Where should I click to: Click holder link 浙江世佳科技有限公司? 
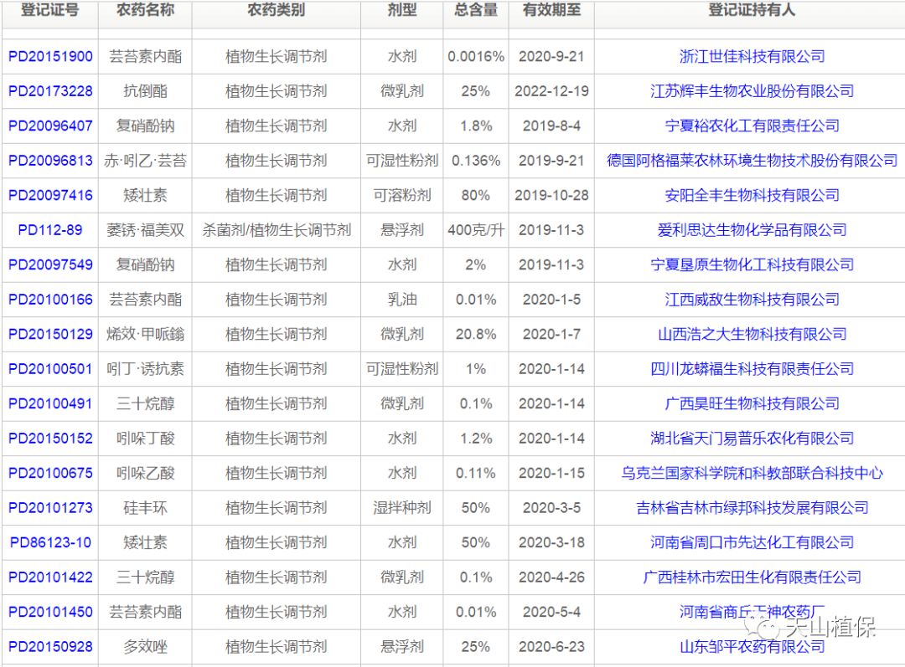pyautogui.click(x=752, y=57)
